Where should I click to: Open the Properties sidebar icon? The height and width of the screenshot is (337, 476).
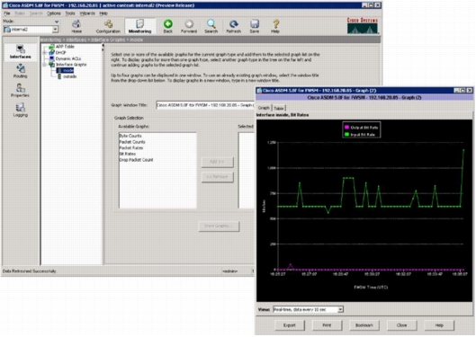pyautogui.click(x=20, y=90)
